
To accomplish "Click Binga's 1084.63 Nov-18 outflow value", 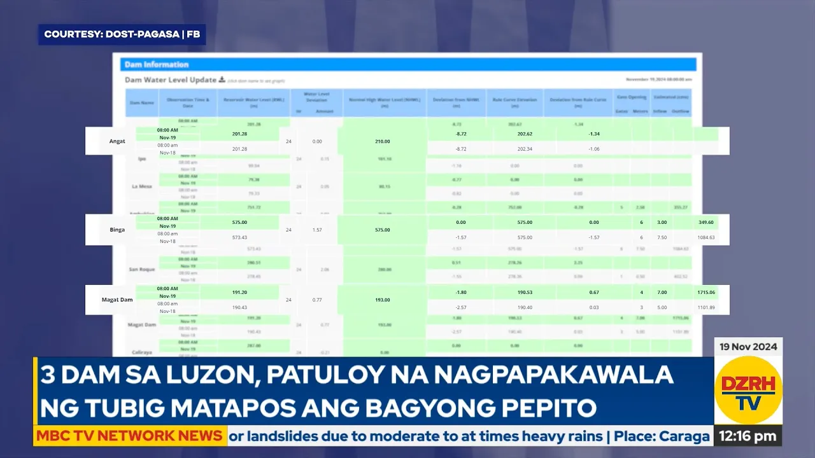I will coord(706,237).
